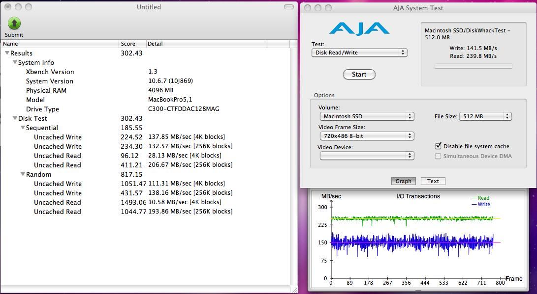This screenshot has height=294, width=537.
Task: Click the Read: 239.8 MB/s result
Action: click(474, 56)
